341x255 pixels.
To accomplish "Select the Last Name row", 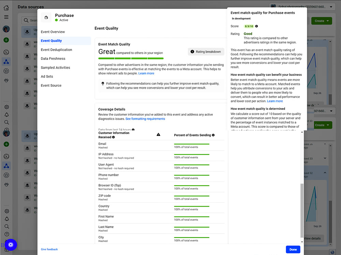I will [x=161, y=229].
